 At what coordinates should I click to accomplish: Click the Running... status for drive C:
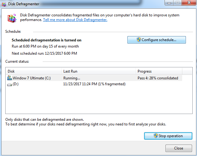(72, 78)
